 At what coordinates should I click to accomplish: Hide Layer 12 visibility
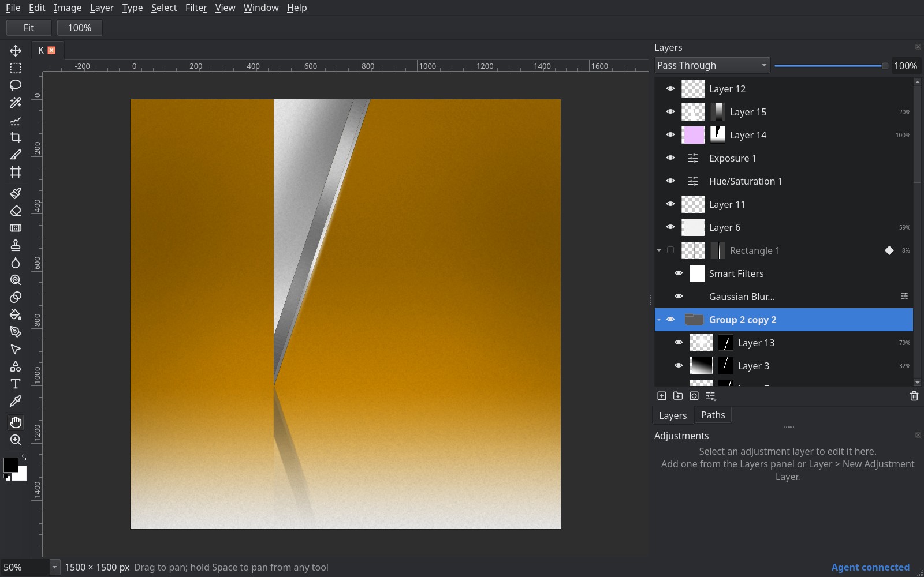pos(670,89)
